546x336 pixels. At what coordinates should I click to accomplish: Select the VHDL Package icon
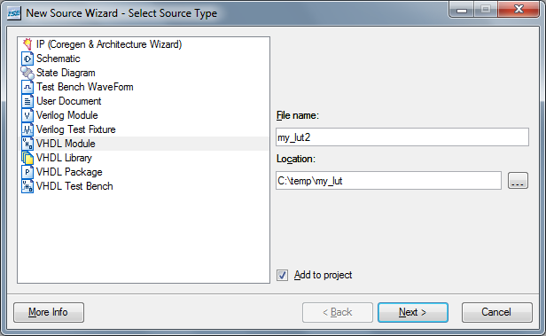point(27,172)
